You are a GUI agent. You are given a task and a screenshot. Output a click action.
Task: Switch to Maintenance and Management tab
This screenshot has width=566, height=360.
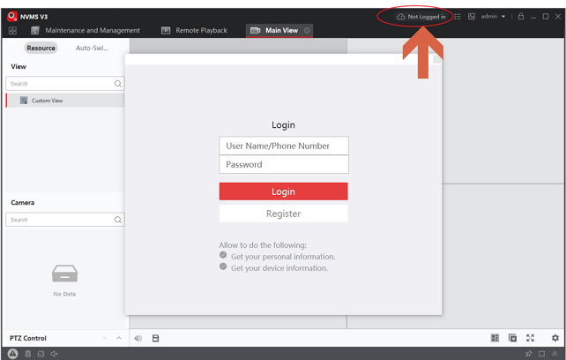[x=86, y=31]
